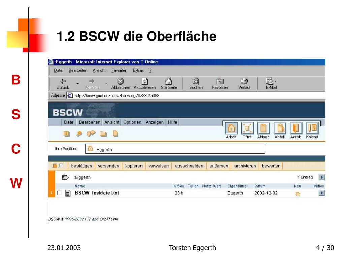345x259 pixels.
Task: Click the Name column header
Action: pos(80,186)
